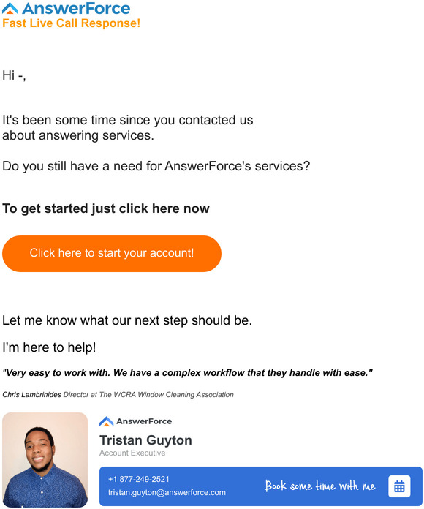Click the bold 'To get started just click here now' text

point(106,208)
